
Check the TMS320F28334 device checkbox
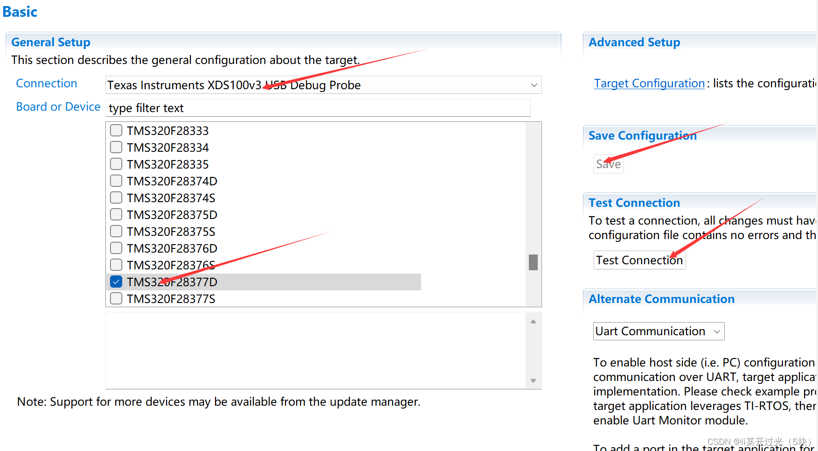(116, 147)
